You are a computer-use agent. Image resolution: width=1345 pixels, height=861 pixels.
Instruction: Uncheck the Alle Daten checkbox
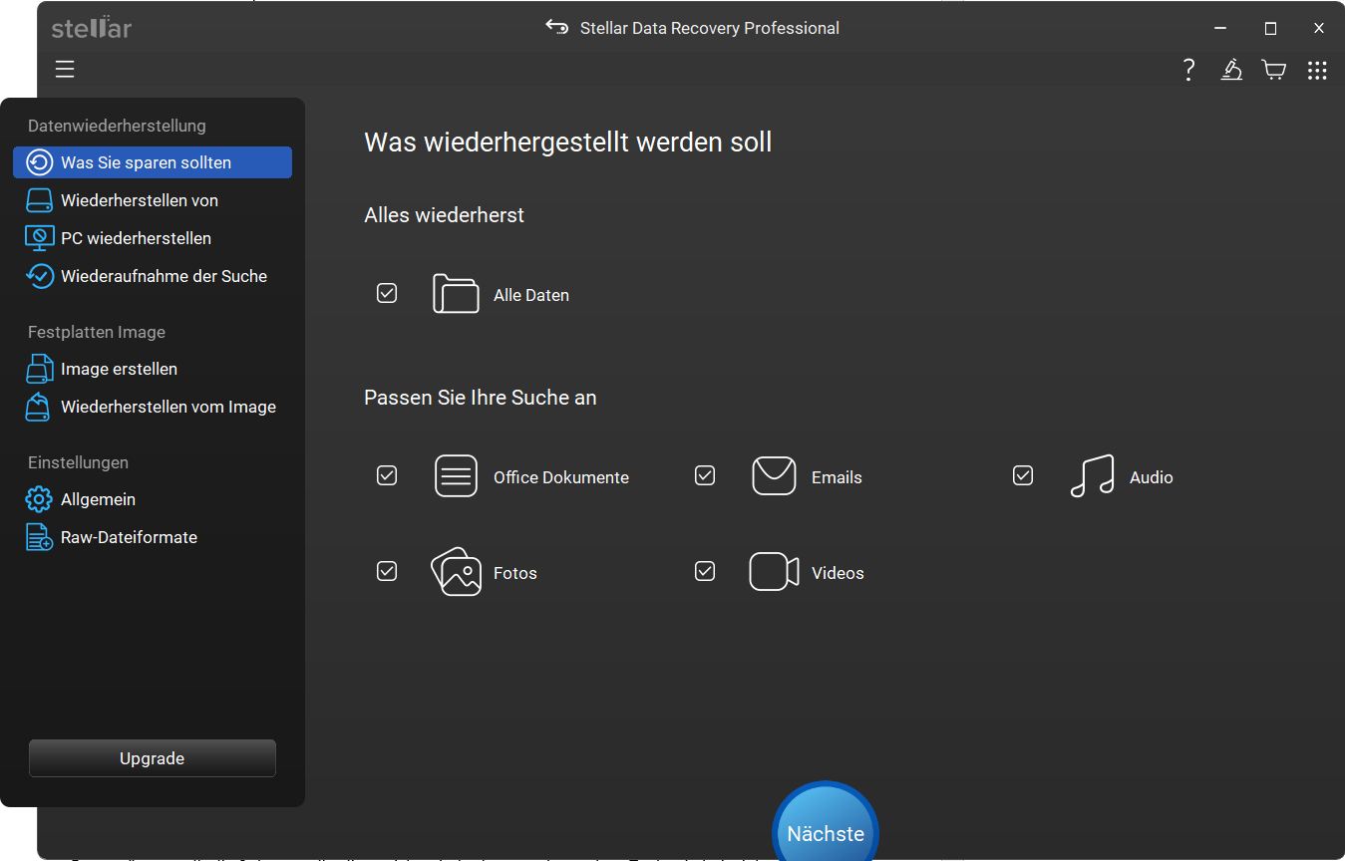(387, 293)
